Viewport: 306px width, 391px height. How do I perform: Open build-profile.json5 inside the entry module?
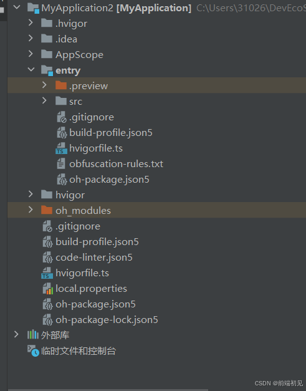pyautogui.click(x=111, y=133)
